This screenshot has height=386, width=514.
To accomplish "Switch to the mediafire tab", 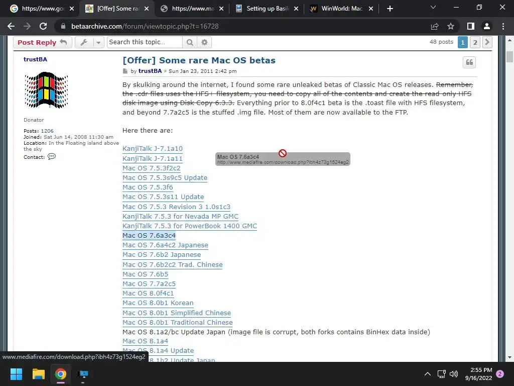I will tap(192, 9).
